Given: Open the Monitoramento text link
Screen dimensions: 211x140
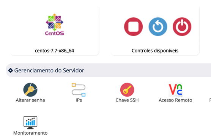Looking at the screenshot, I should tap(30, 133).
